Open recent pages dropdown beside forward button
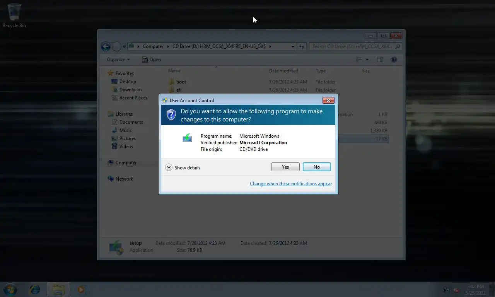495x297 pixels. click(124, 47)
